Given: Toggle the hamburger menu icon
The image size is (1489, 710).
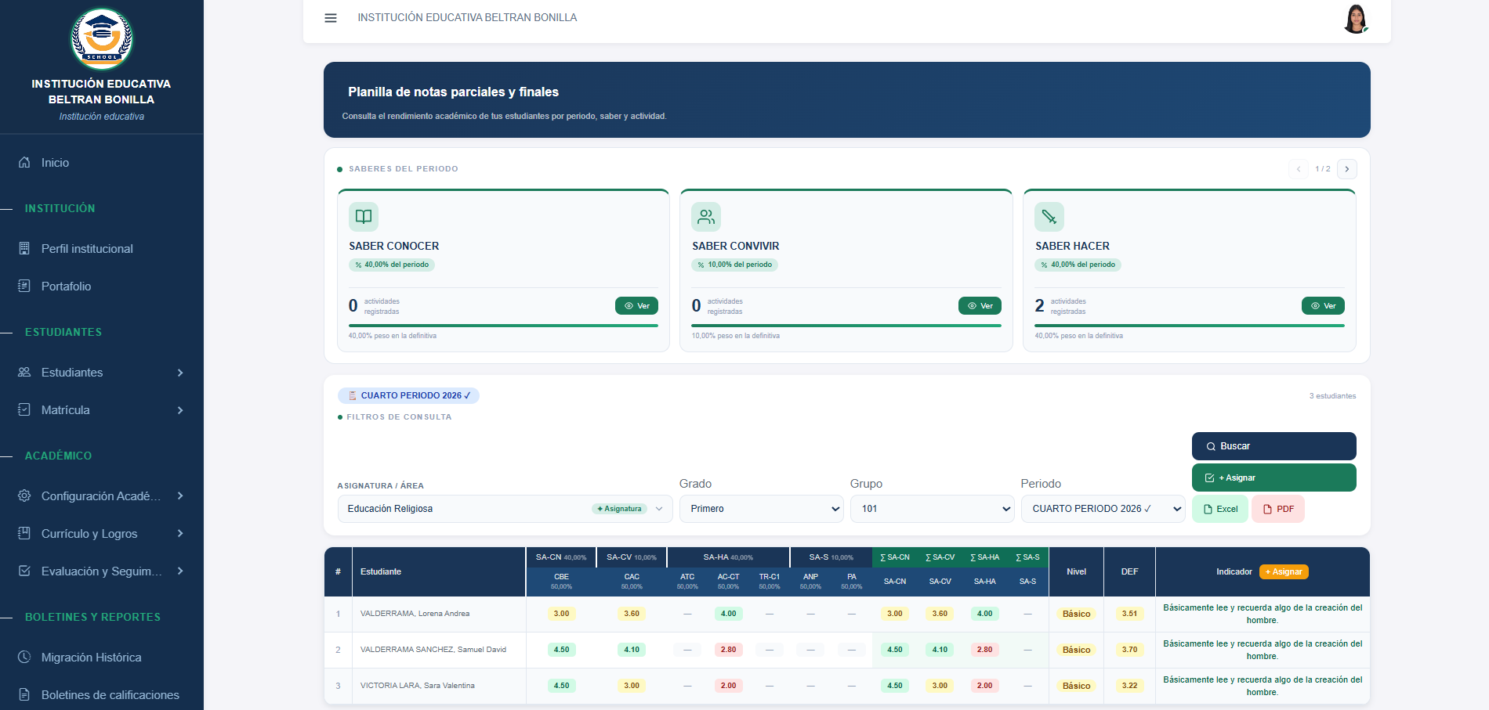Looking at the screenshot, I should click(331, 18).
